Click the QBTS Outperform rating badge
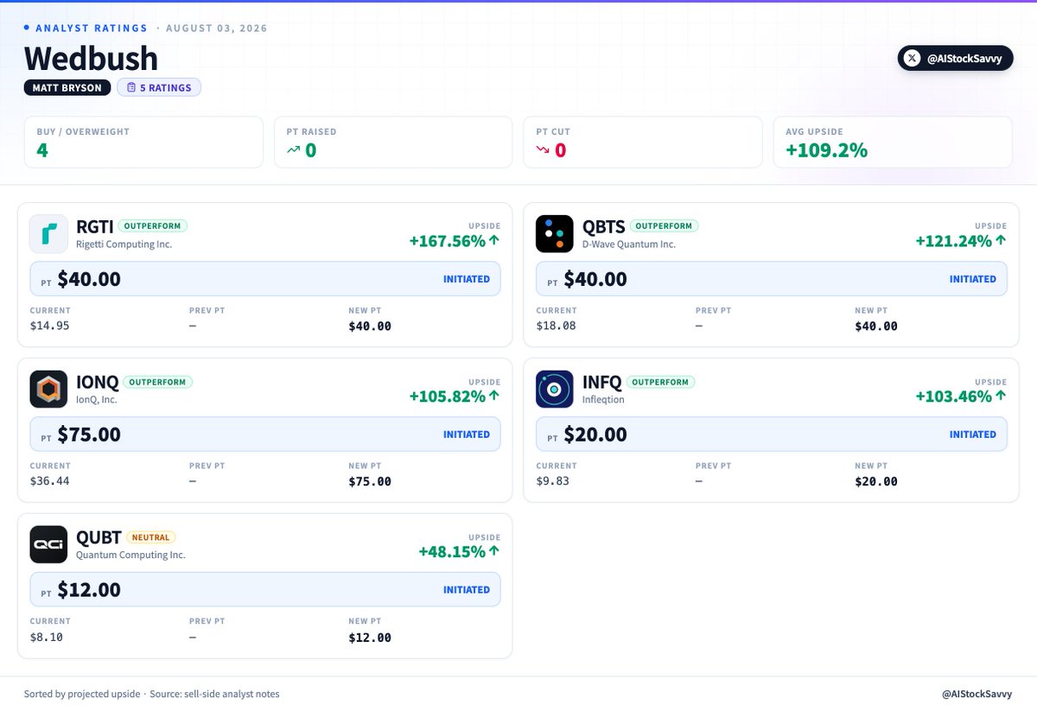Screen dimensions: 1037x711 (x=664, y=226)
